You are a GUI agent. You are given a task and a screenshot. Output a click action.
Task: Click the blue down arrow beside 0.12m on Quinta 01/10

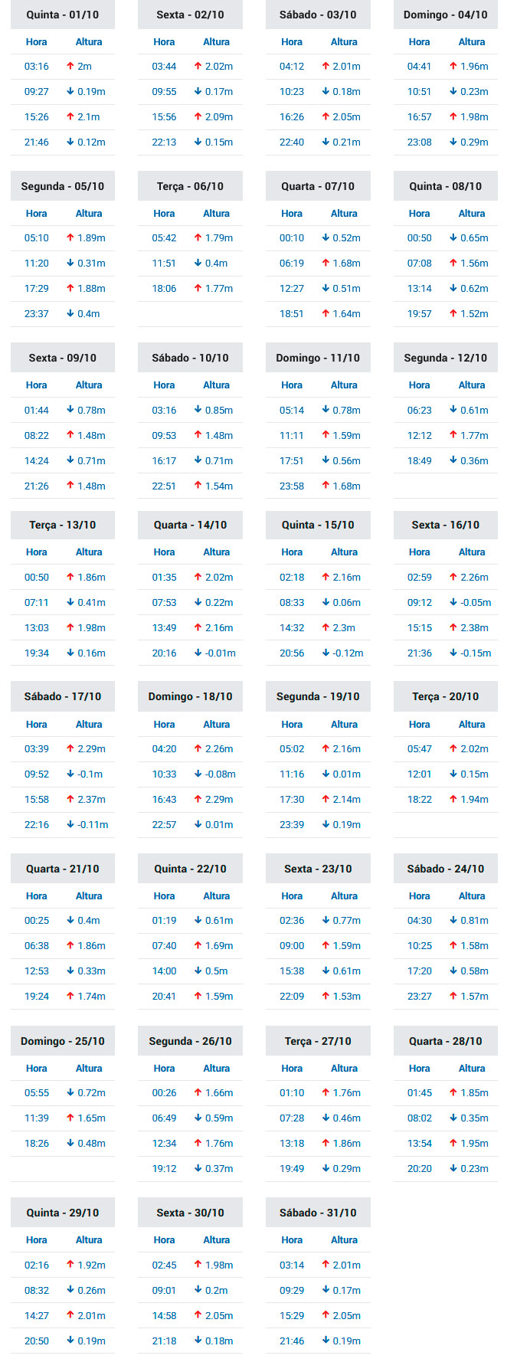point(70,142)
